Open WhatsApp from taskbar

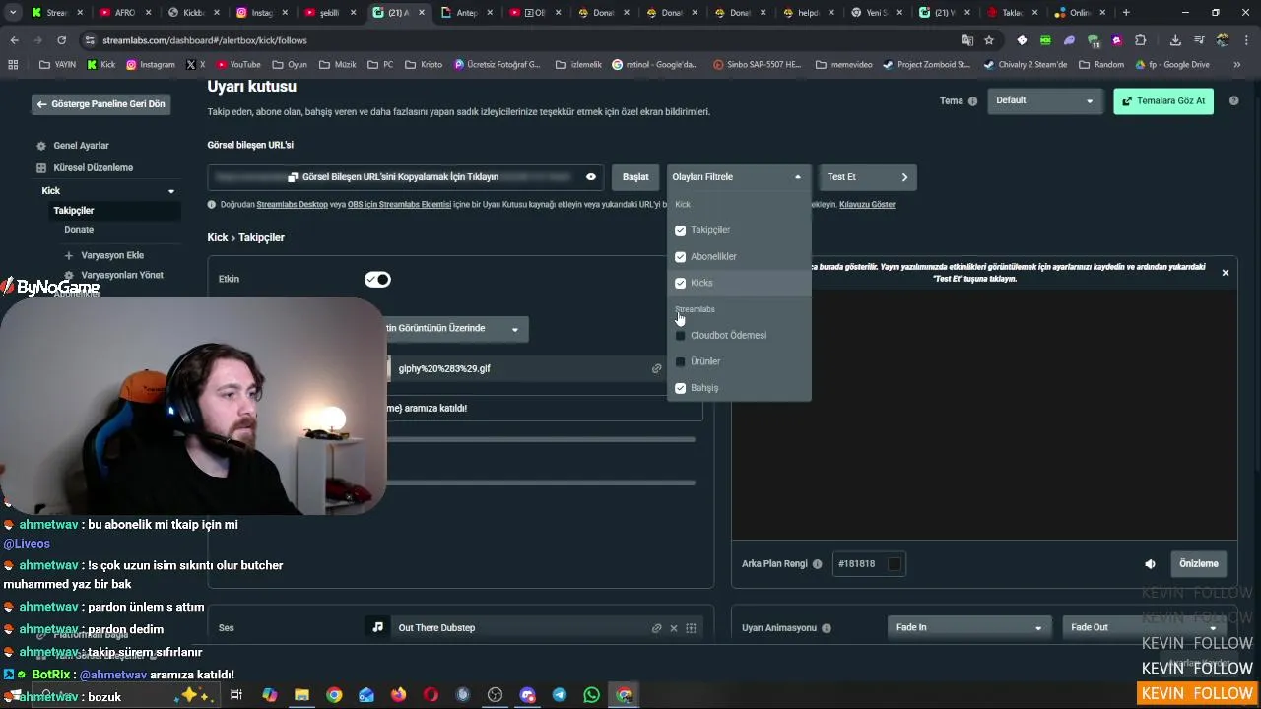coord(591,695)
